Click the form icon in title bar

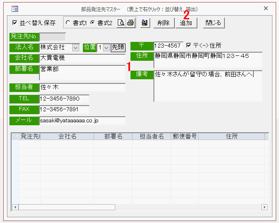click(x=15, y=9)
